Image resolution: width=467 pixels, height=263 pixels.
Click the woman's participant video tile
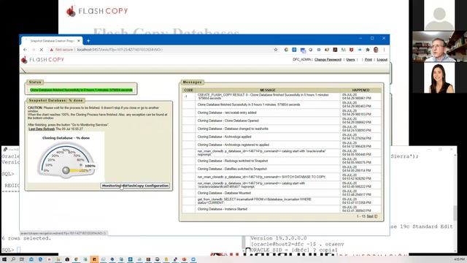pos(439,77)
